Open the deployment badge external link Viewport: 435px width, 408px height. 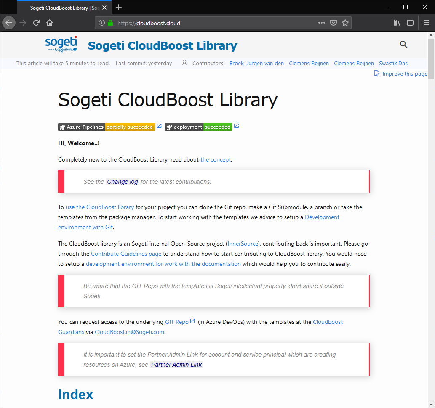pyautogui.click(x=236, y=125)
